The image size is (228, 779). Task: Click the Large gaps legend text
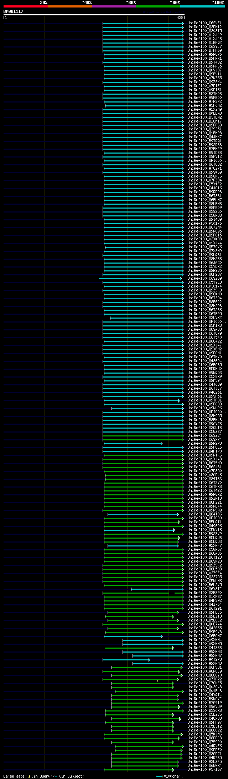[x=44, y=776]
